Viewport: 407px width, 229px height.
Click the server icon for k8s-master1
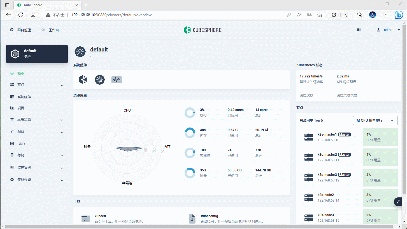309,137
